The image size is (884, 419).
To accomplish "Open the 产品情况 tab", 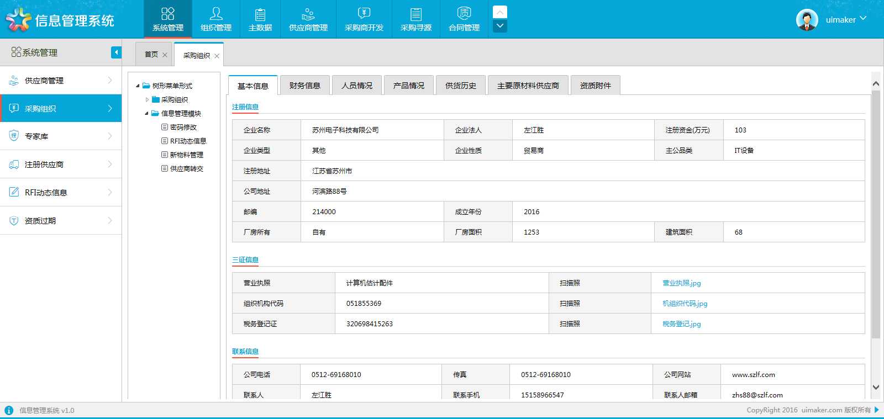I will 409,86.
